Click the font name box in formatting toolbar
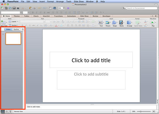Image resolution: width=159 pixels, height=114 pixels. 10,12
